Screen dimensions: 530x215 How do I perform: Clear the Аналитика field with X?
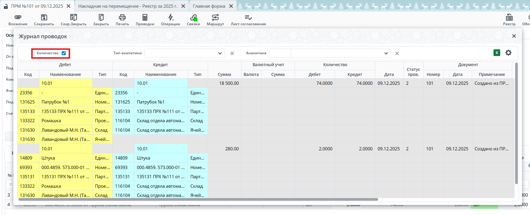coord(397,53)
